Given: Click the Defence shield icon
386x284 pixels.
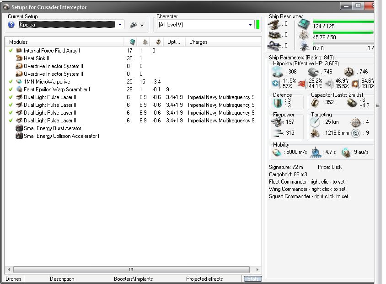Looking at the screenshot, I should (x=278, y=103).
